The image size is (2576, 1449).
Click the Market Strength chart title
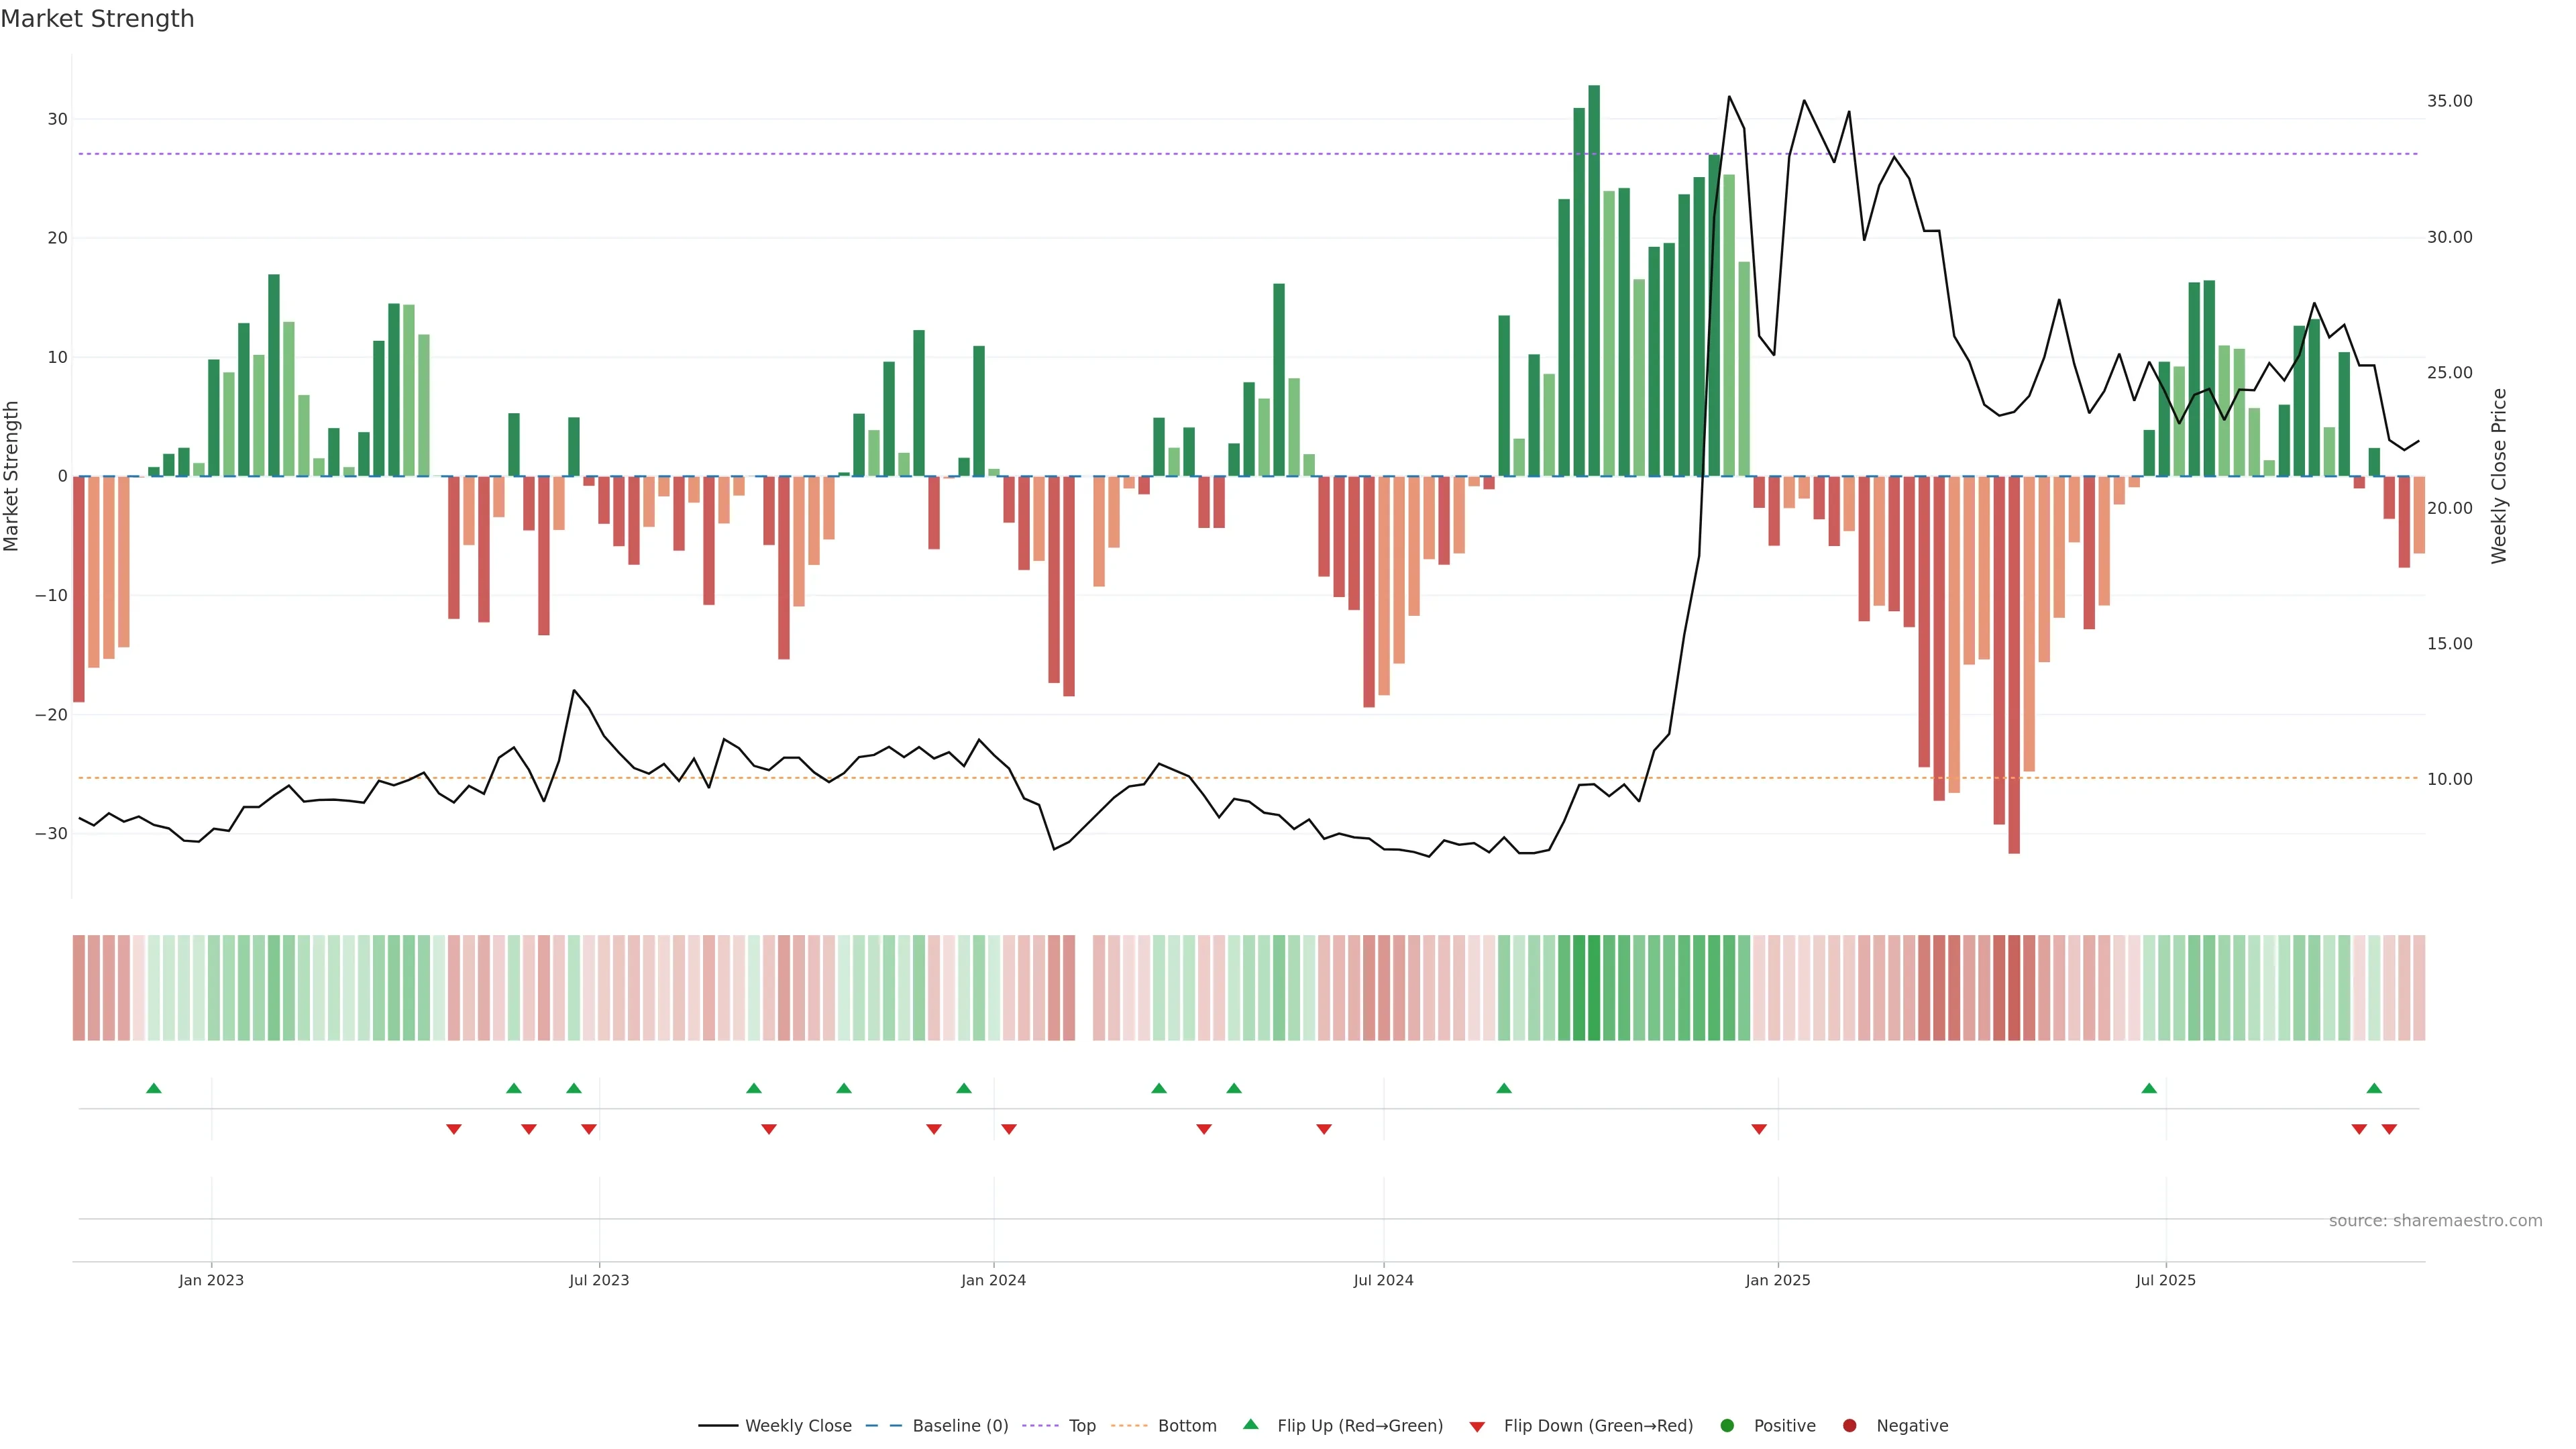click(97, 19)
